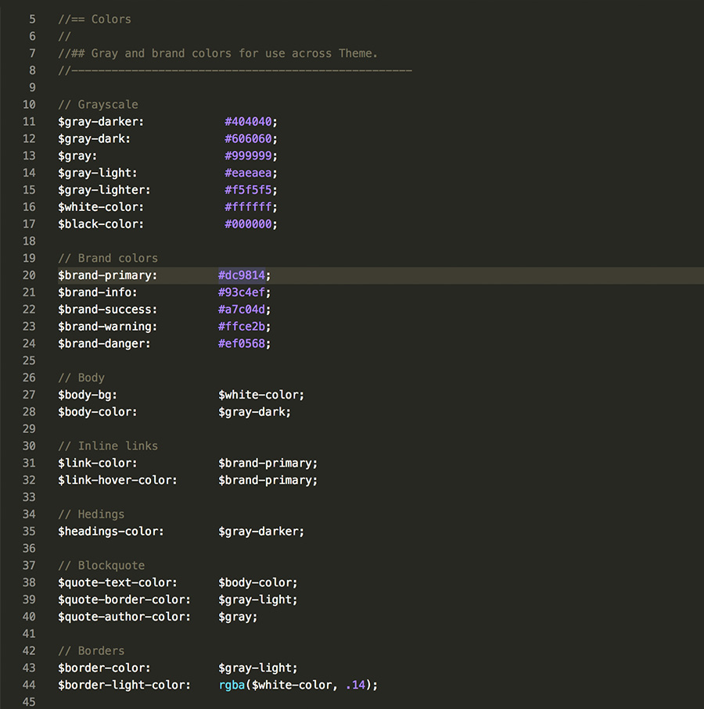Viewport: 704px width, 709px height.
Task: Click line number 20 in the gutter
Action: pyautogui.click(x=29, y=275)
